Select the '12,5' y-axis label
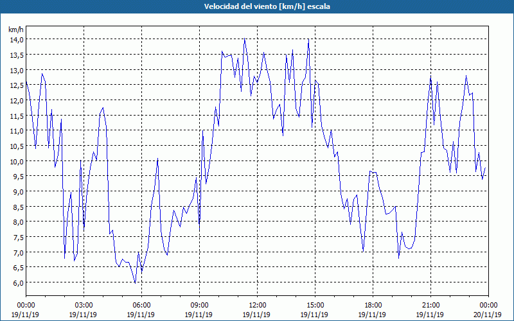 (x=17, y=85)
